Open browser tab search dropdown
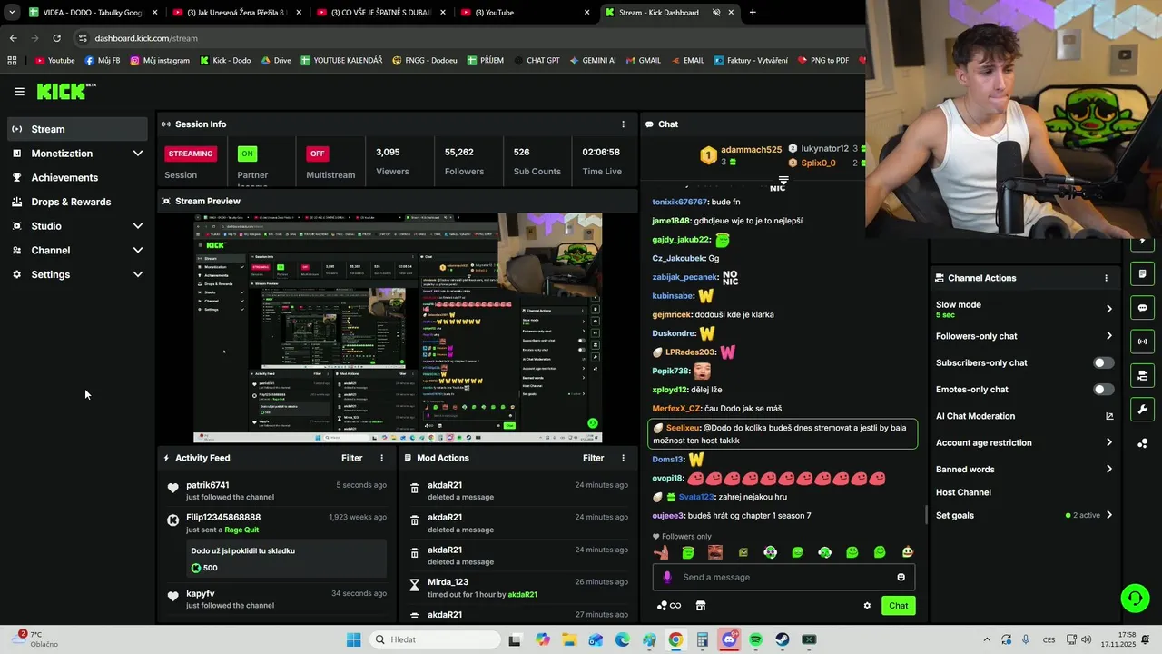Image resolution: width=1162 pixels, height=654 pixels. click(x=12, y=13)
